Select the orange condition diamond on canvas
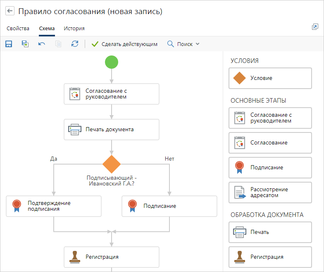This screenshot has width=324, height=272. click(x=111, y=164)
